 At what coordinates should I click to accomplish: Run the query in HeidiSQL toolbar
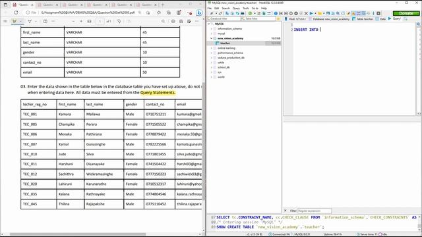[x=311, y=13]
